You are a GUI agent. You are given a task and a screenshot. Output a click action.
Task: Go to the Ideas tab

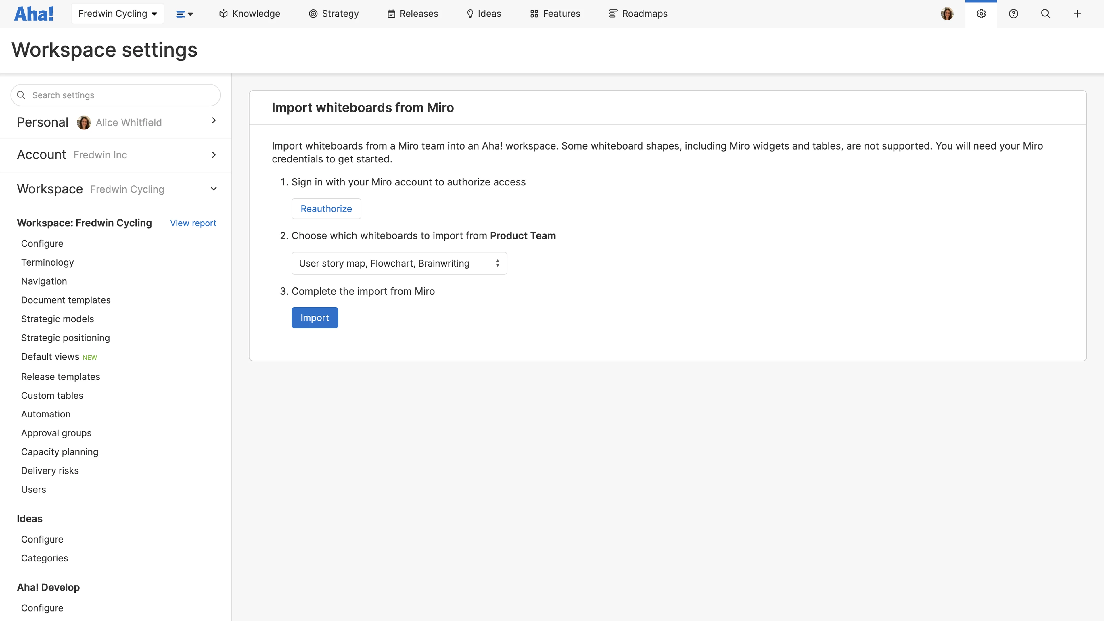(484, 14)
